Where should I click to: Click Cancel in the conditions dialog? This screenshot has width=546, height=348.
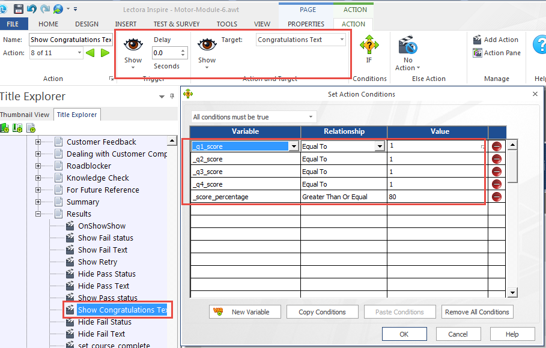(x=458, y=334)
